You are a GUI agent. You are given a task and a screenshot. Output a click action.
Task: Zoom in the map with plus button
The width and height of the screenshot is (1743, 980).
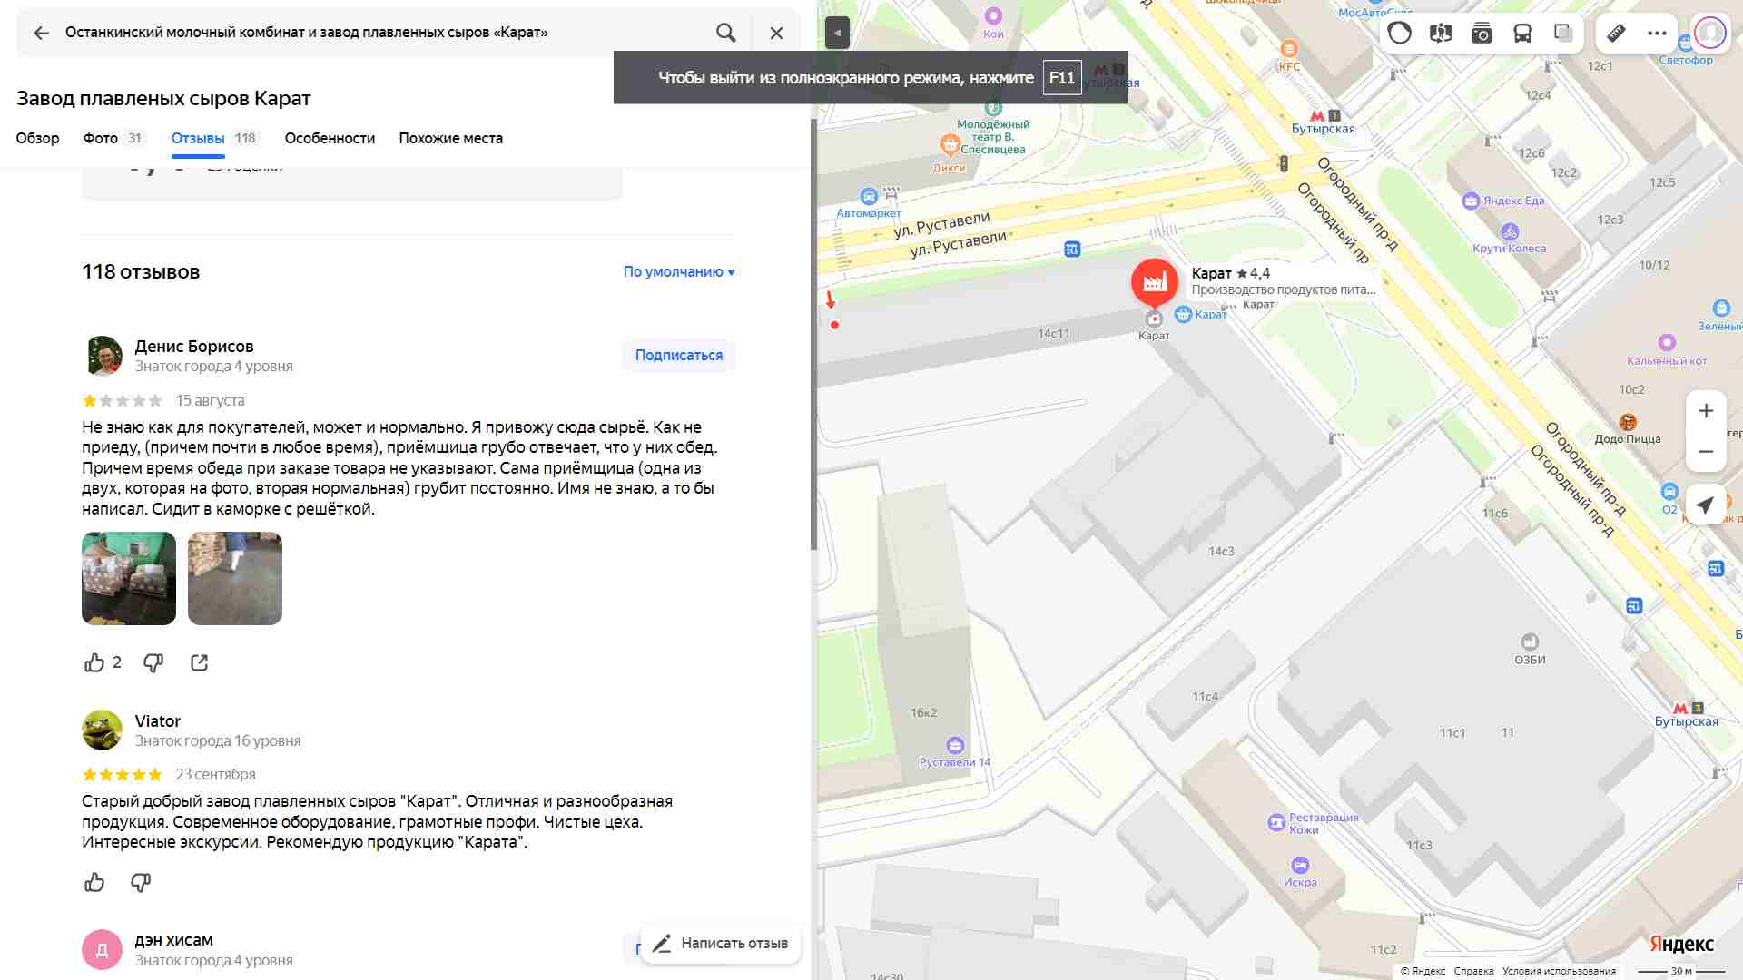1706,411
